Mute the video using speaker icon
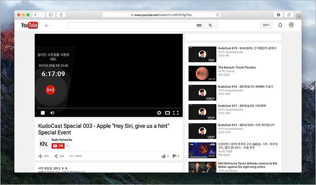 pos(52,113)
